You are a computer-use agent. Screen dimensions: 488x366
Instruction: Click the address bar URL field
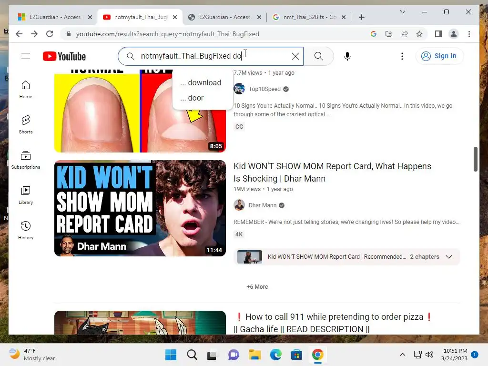tap(167, 34)
